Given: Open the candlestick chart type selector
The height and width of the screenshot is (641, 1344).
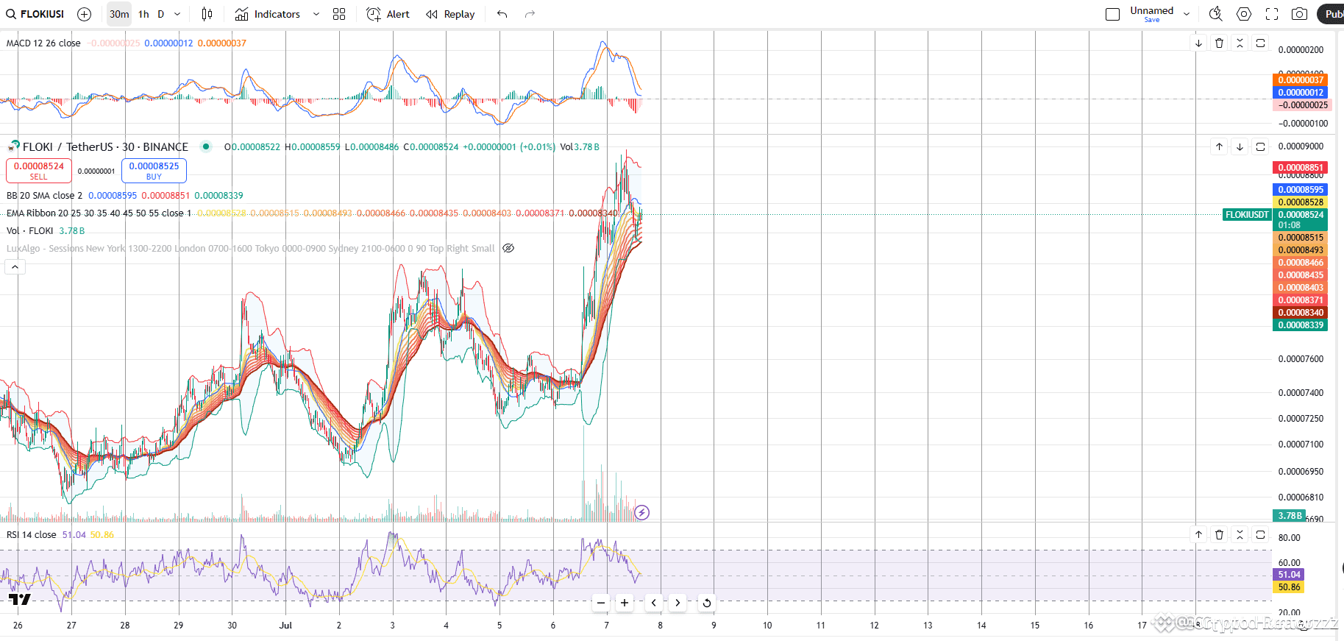Looking at the screenshot, I should (207, 14).
